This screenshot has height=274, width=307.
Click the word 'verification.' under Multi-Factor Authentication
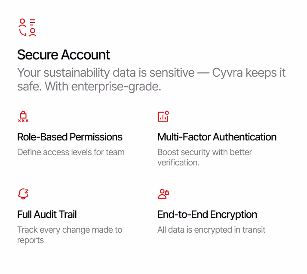click(178, 163)
